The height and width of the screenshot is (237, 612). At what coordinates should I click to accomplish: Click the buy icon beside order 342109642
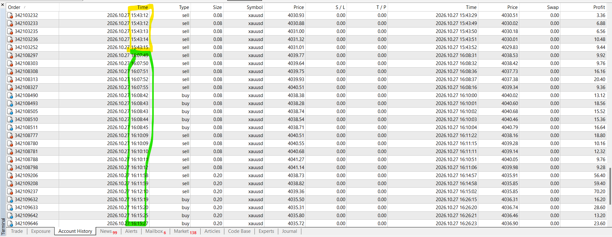[10, 216]
